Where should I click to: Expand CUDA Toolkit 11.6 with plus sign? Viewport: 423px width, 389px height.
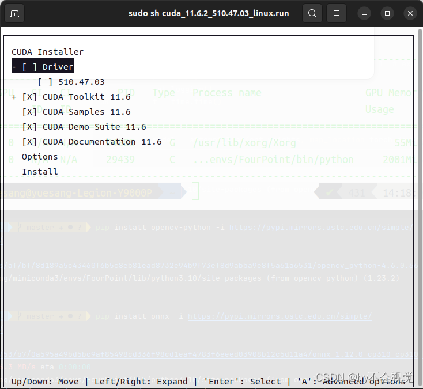[x=14, y=97]
